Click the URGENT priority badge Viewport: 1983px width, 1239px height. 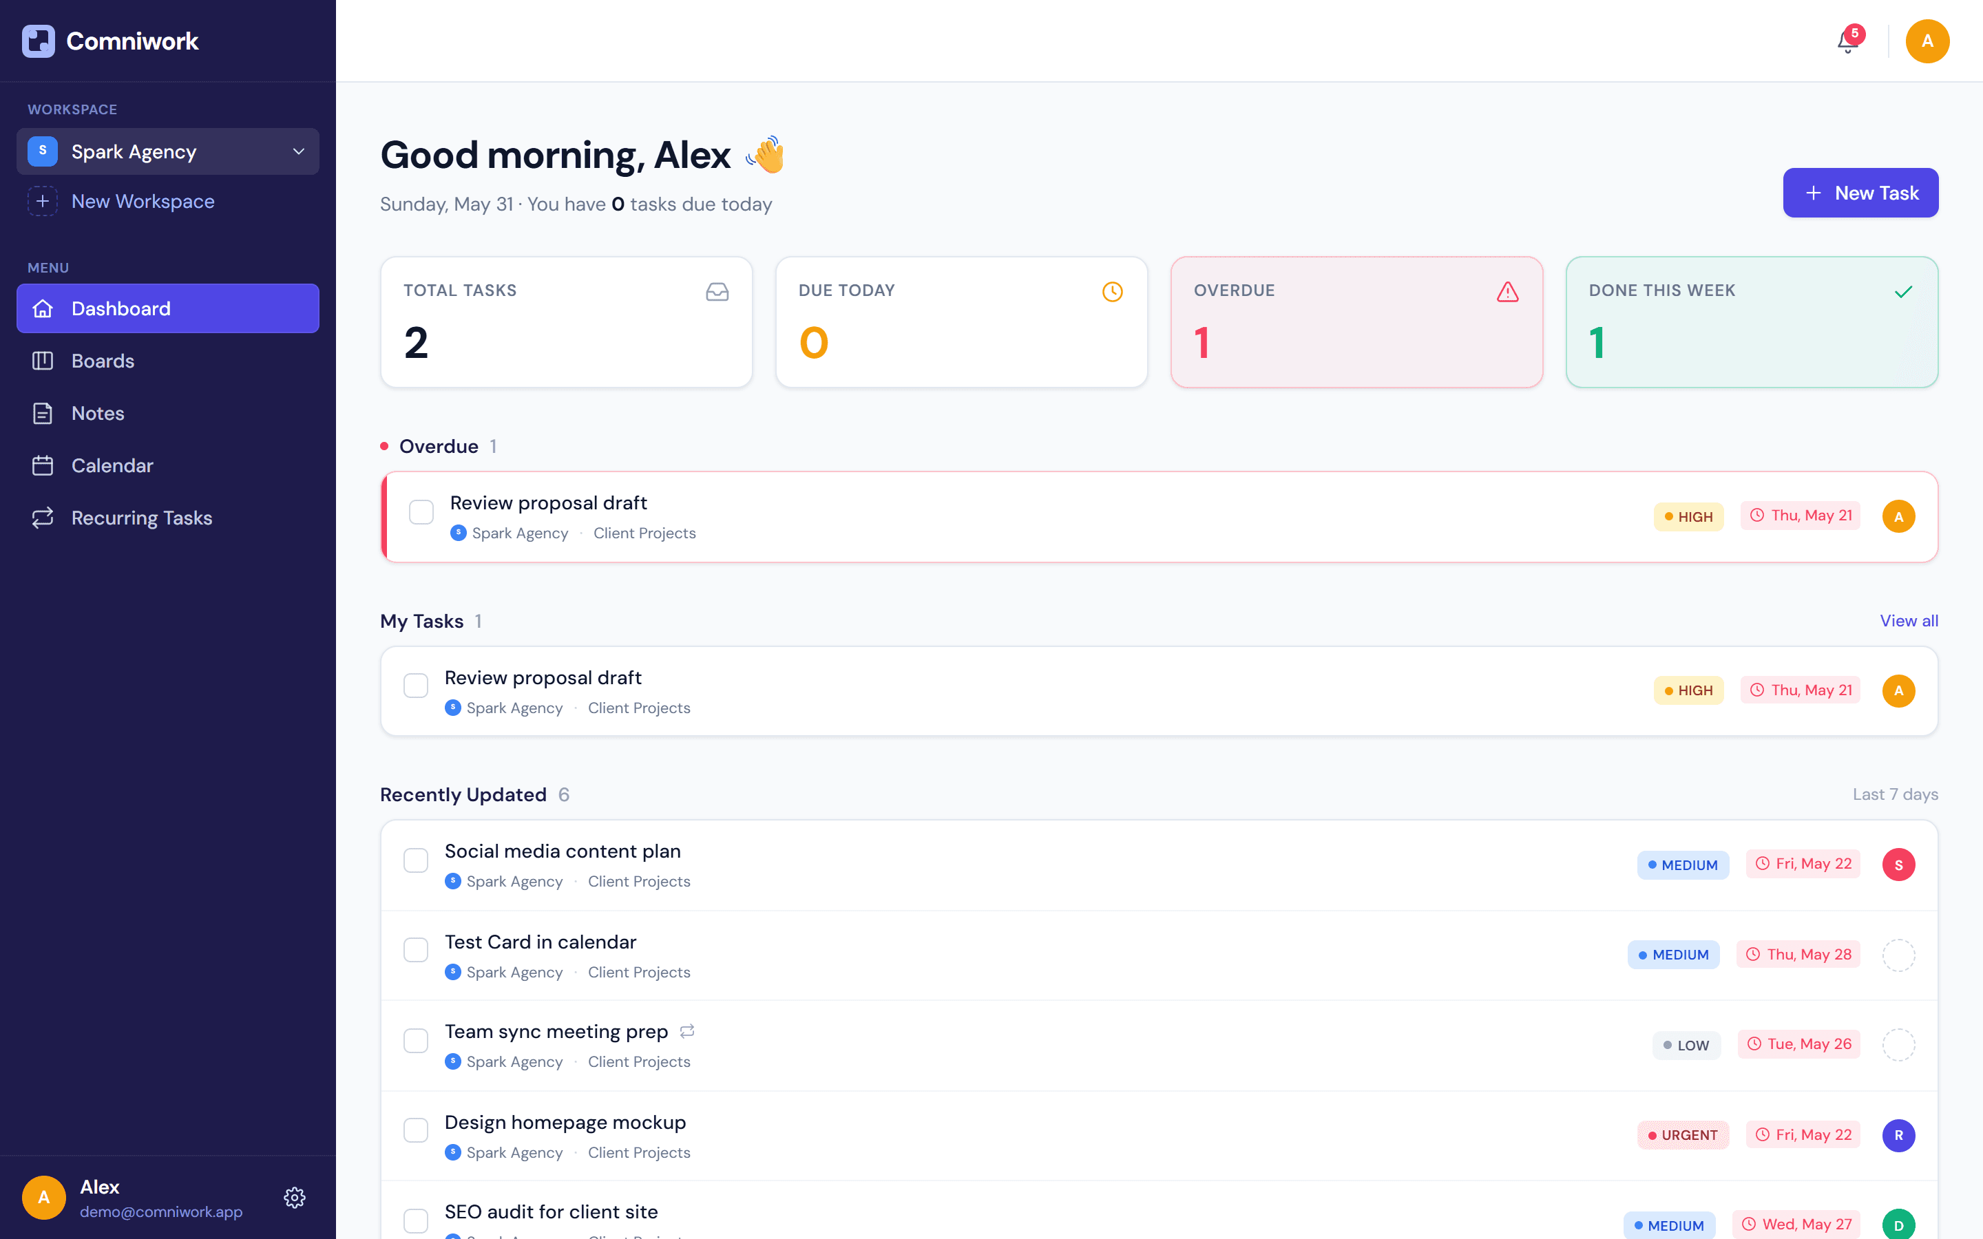click(x=1682, y=1135)
